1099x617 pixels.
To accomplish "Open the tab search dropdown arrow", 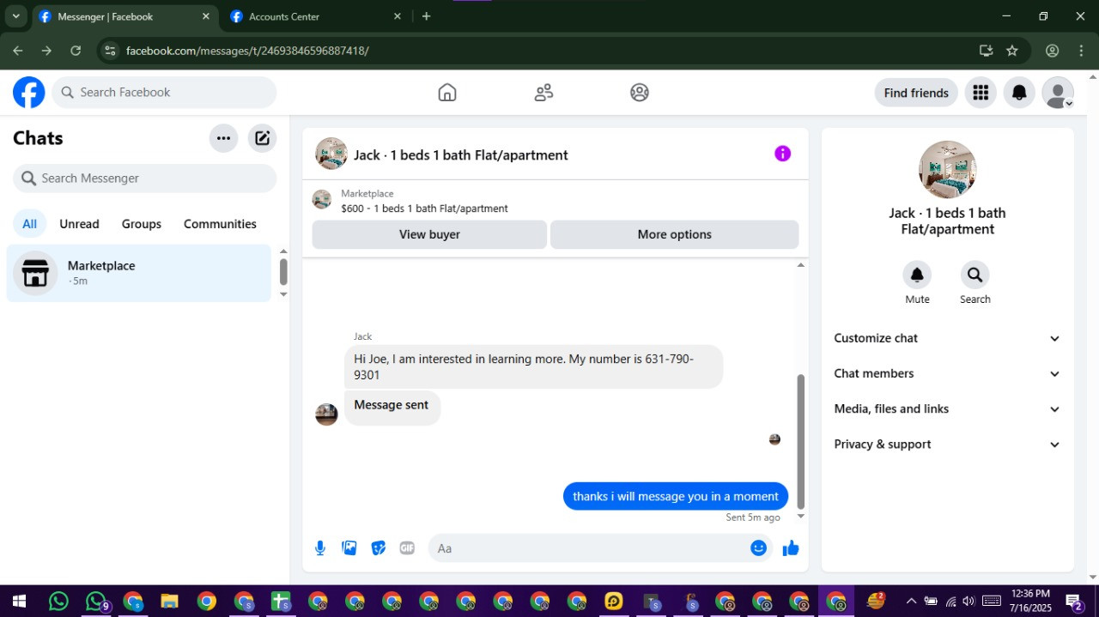I will [x=15, y=16].
